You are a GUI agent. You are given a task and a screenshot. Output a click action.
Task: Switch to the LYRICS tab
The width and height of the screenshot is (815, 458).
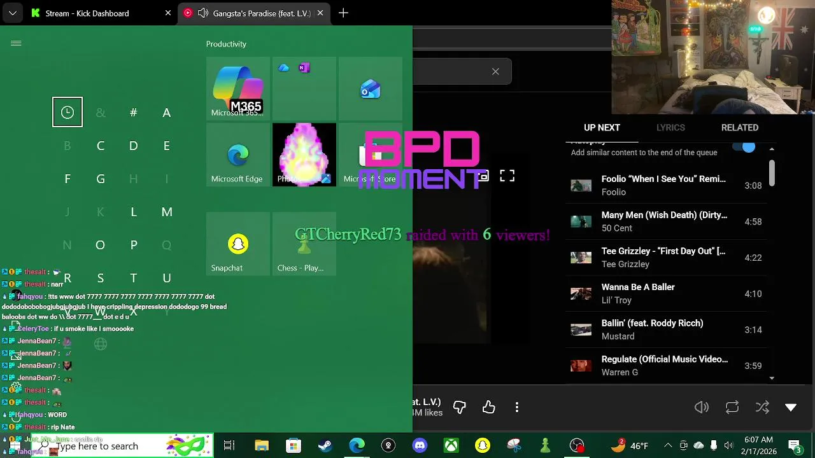670,127
